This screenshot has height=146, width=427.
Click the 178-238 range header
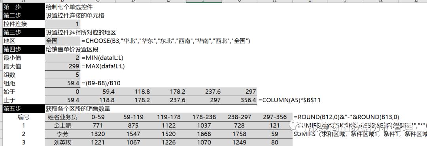tap(204, 117)
